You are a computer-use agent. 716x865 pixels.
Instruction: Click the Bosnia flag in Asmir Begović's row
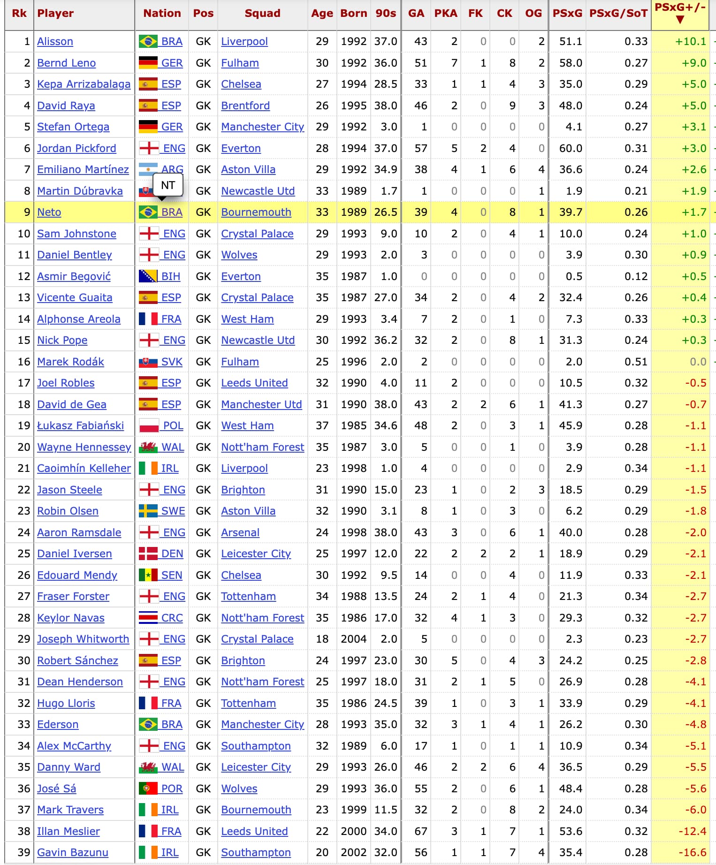[148, 276]
